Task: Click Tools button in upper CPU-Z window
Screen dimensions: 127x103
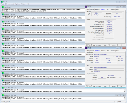Action: (x=105, y=45)
